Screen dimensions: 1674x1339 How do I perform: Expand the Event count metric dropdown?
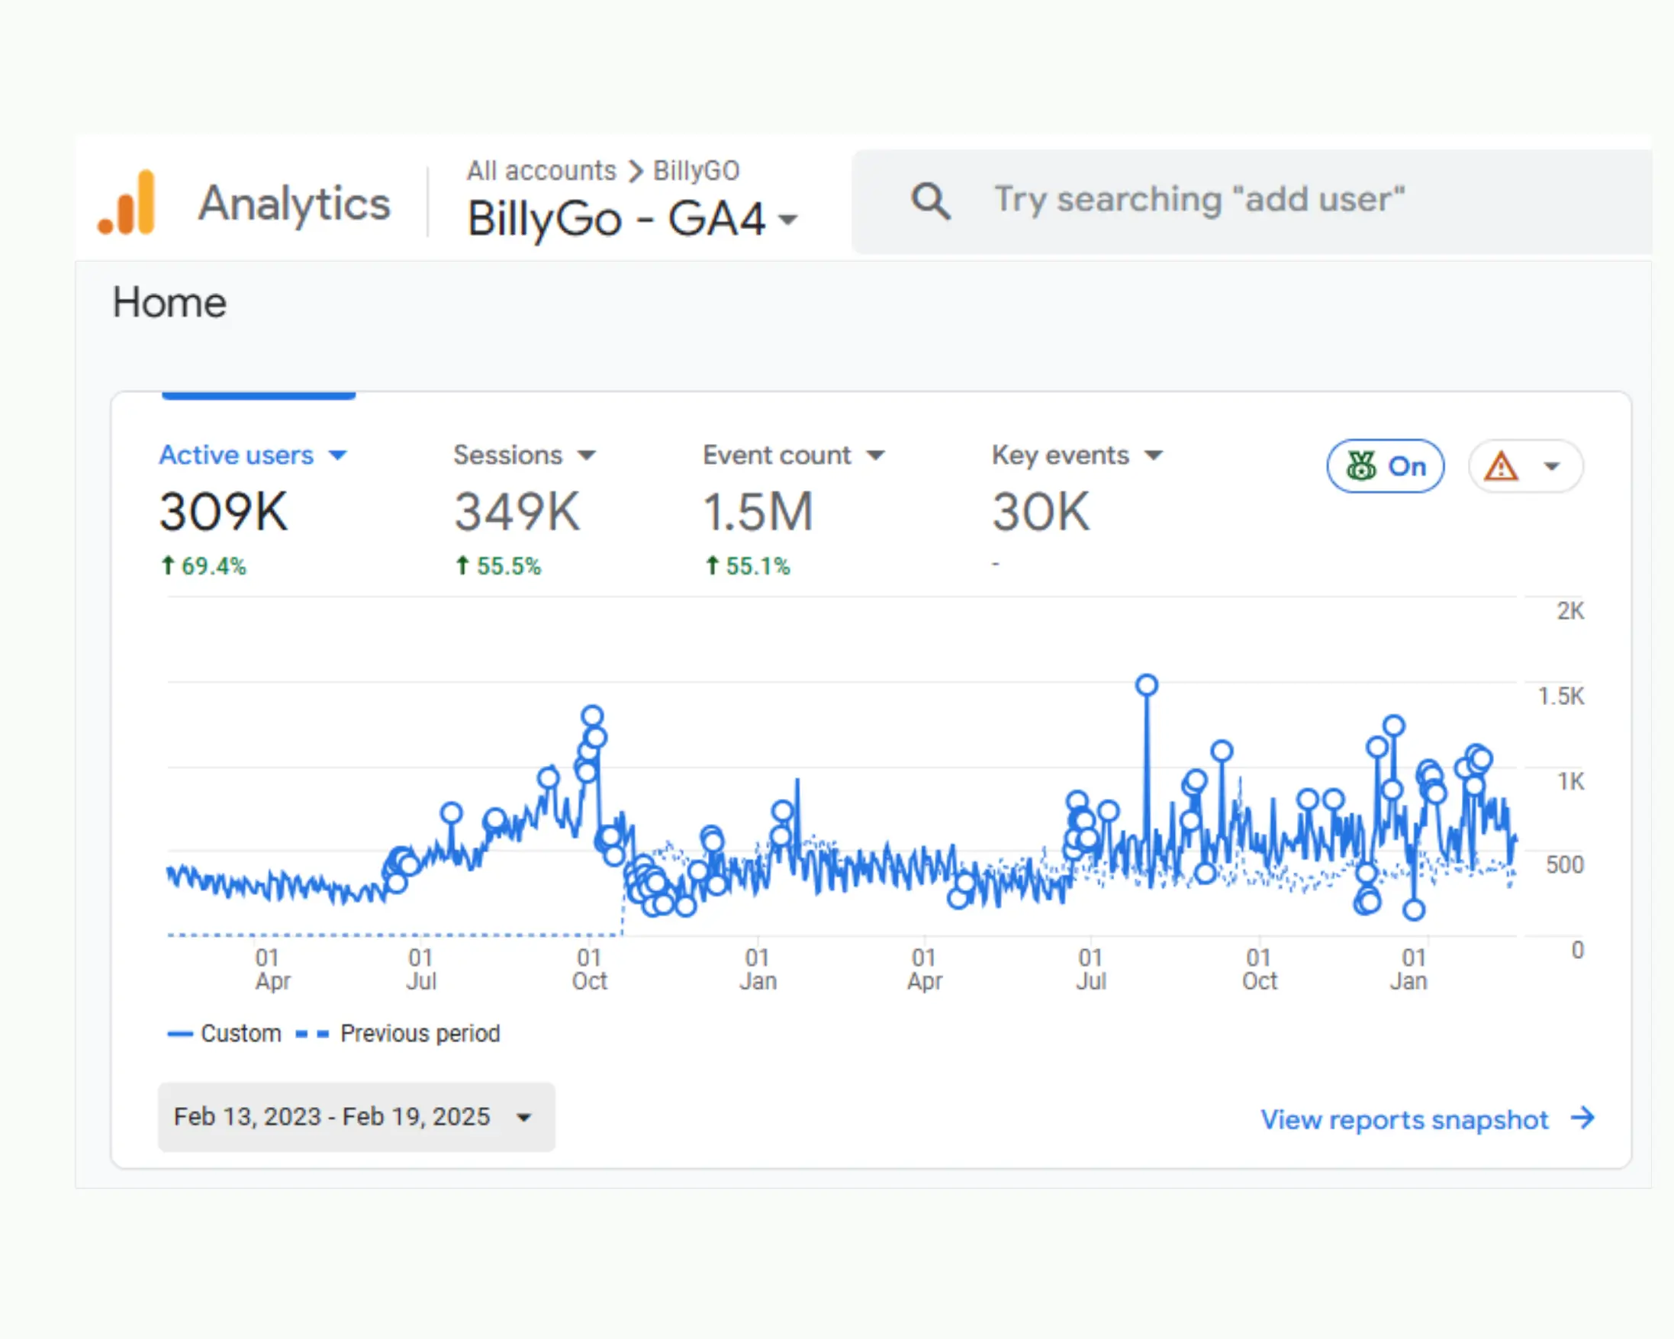click(x=876, y=455)
